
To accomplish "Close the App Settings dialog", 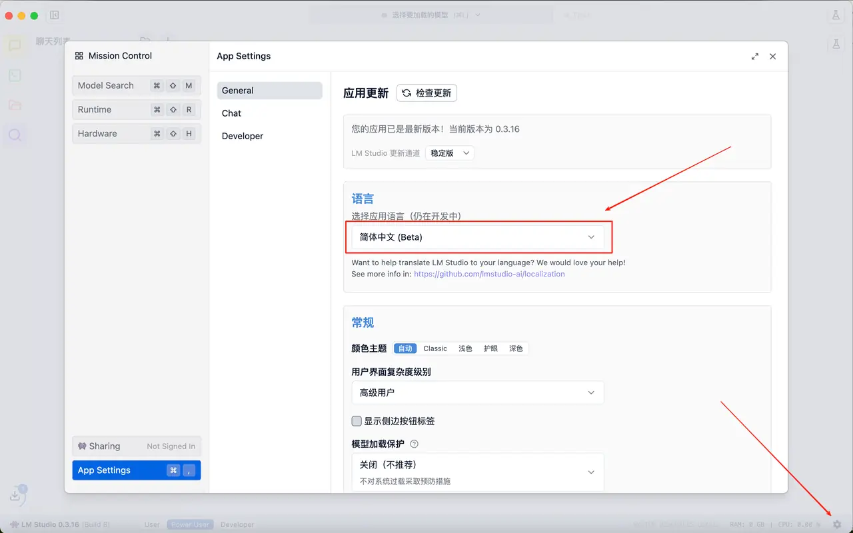I will pos(773,57).
